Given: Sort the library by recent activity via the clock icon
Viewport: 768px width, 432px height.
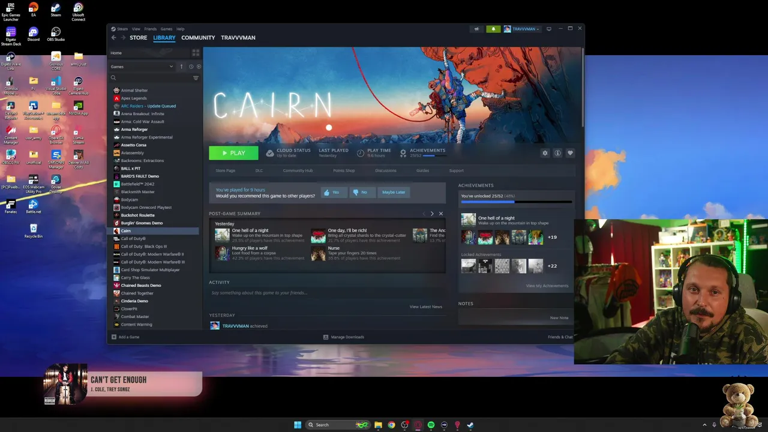Looking at the screenshot, I should (x=191, y=67).
